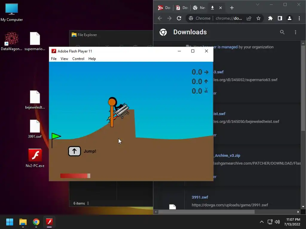Open Downloads page more actions menu
Image resolution: width=306 pixels, height=229 pixels.
pyautogui.click(x=296, y=32)
